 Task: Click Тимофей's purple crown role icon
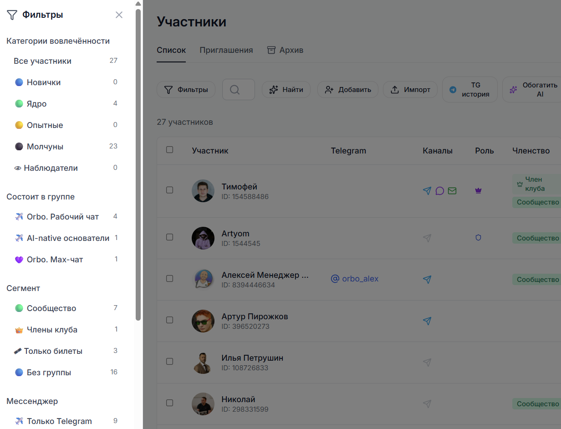(x=478, y=191)
